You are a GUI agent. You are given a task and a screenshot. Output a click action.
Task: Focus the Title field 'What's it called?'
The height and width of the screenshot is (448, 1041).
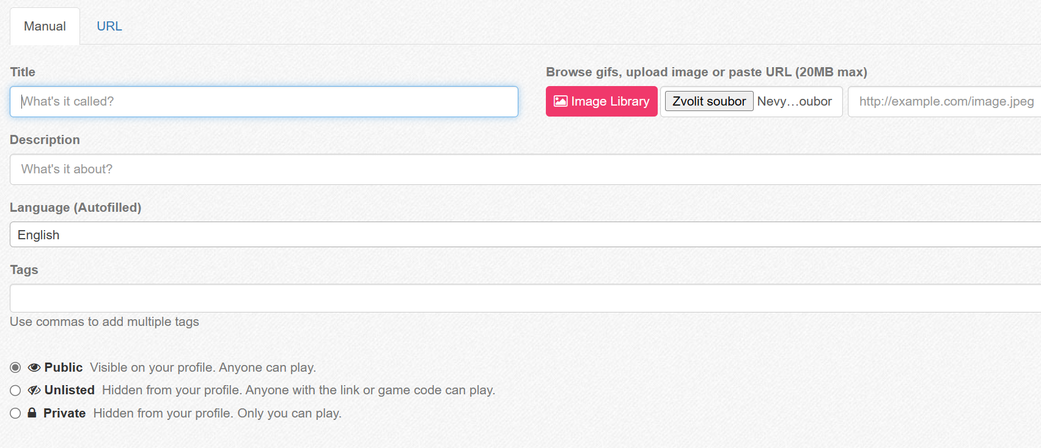263,101
